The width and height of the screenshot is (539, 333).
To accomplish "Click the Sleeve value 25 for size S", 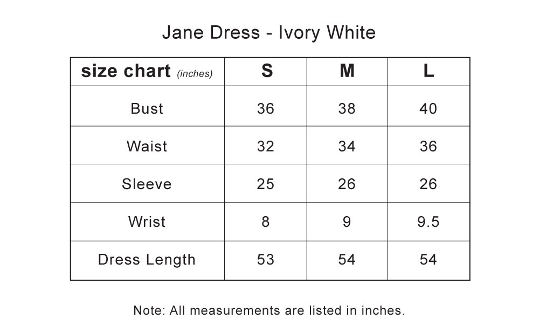I will coord(266,184).
